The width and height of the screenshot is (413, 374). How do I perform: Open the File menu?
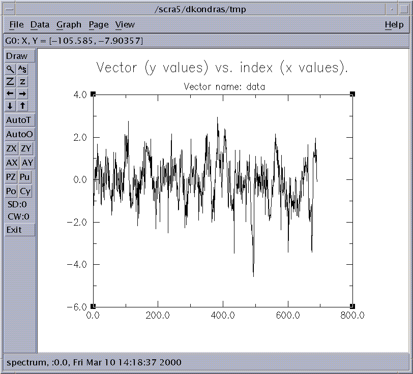tap(16, 24)
